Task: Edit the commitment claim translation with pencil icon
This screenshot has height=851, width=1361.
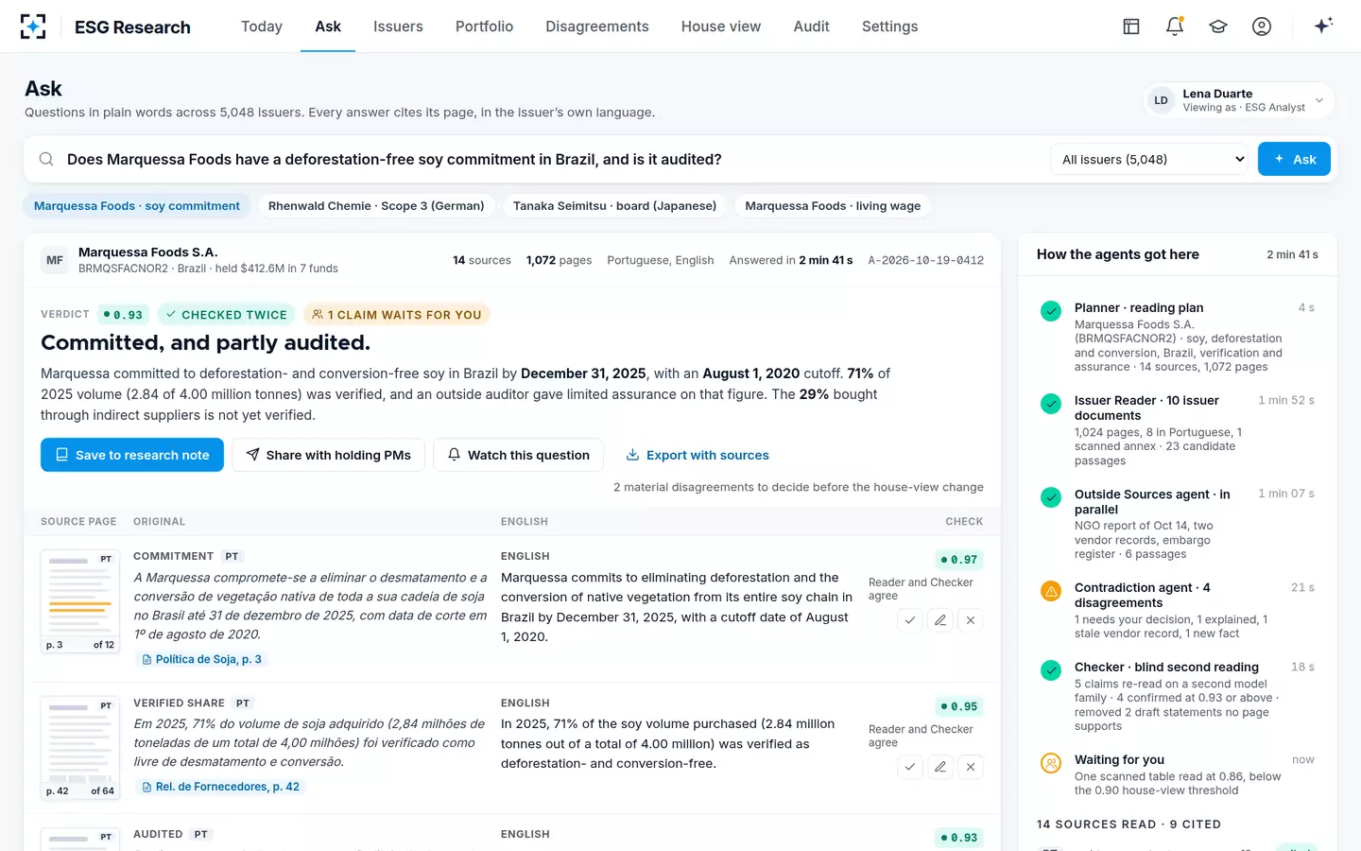Action: [x=940, y=620]
